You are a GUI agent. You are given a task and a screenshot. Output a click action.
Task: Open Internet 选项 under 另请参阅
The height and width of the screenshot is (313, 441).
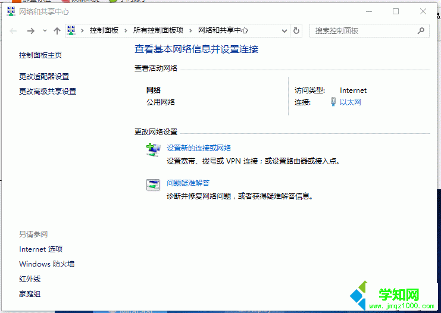(x=41, y=249)
